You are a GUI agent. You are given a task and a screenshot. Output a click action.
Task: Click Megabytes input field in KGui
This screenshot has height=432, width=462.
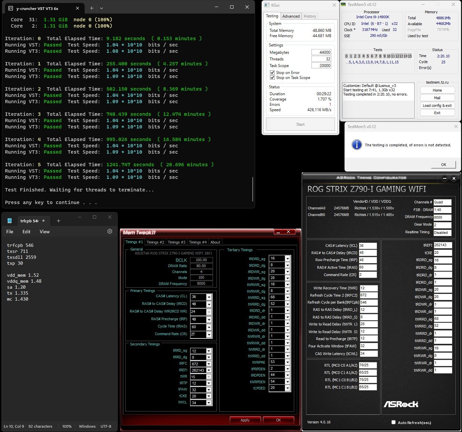tap(321, 52)
